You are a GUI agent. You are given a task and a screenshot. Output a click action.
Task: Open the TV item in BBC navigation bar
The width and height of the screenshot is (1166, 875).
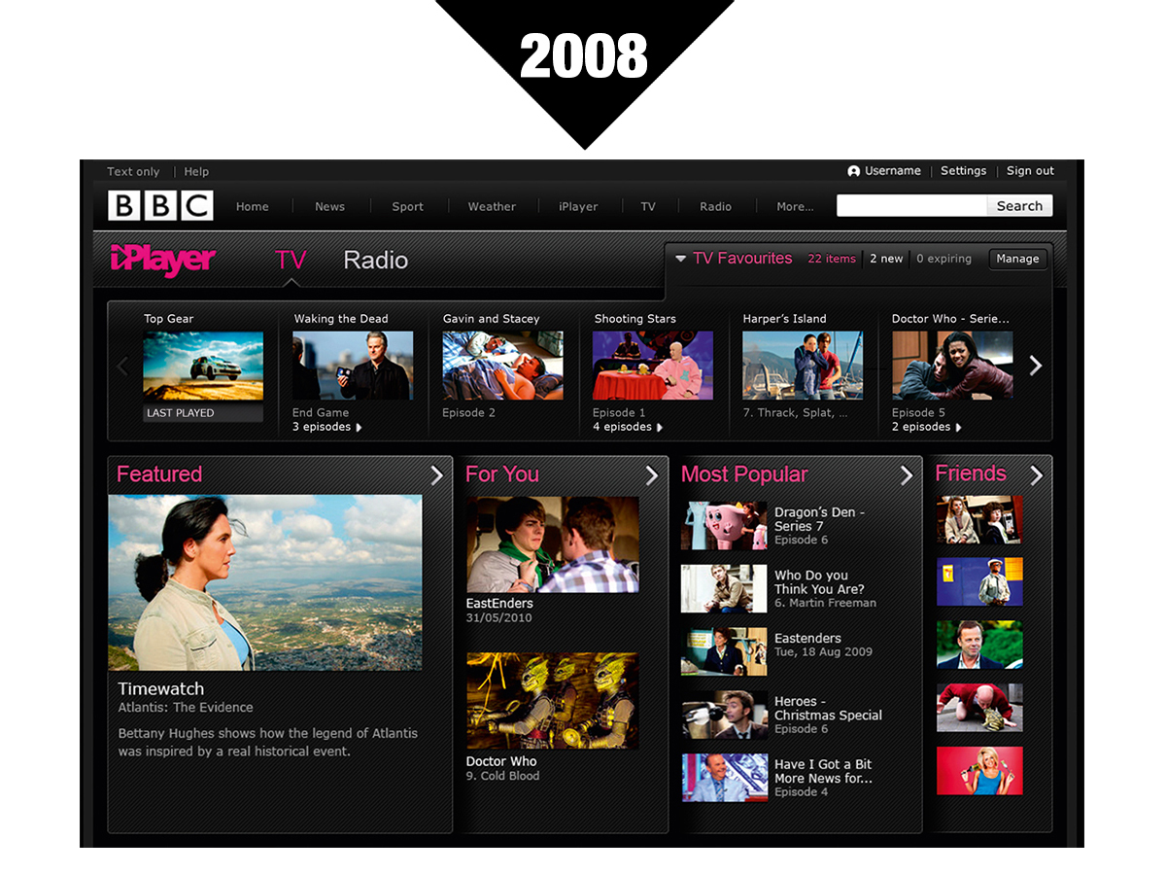[x=648, y=206]
